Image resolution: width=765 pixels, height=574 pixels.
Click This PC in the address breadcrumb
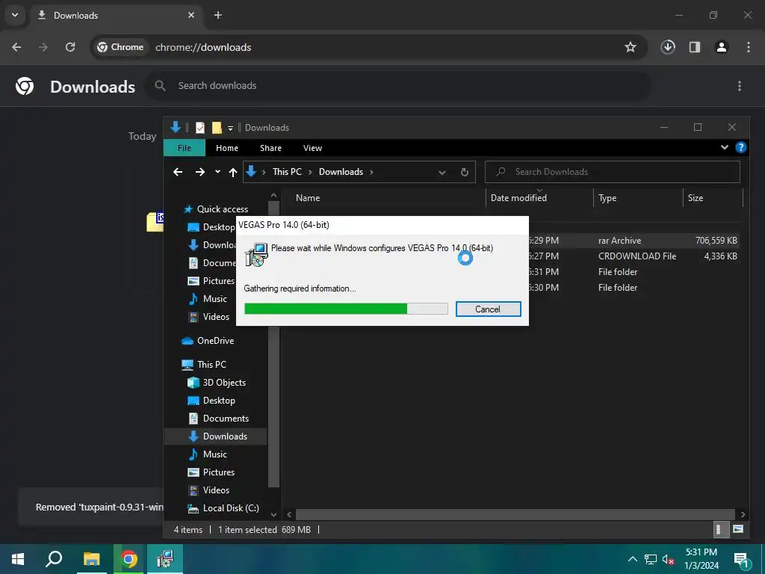287,172
